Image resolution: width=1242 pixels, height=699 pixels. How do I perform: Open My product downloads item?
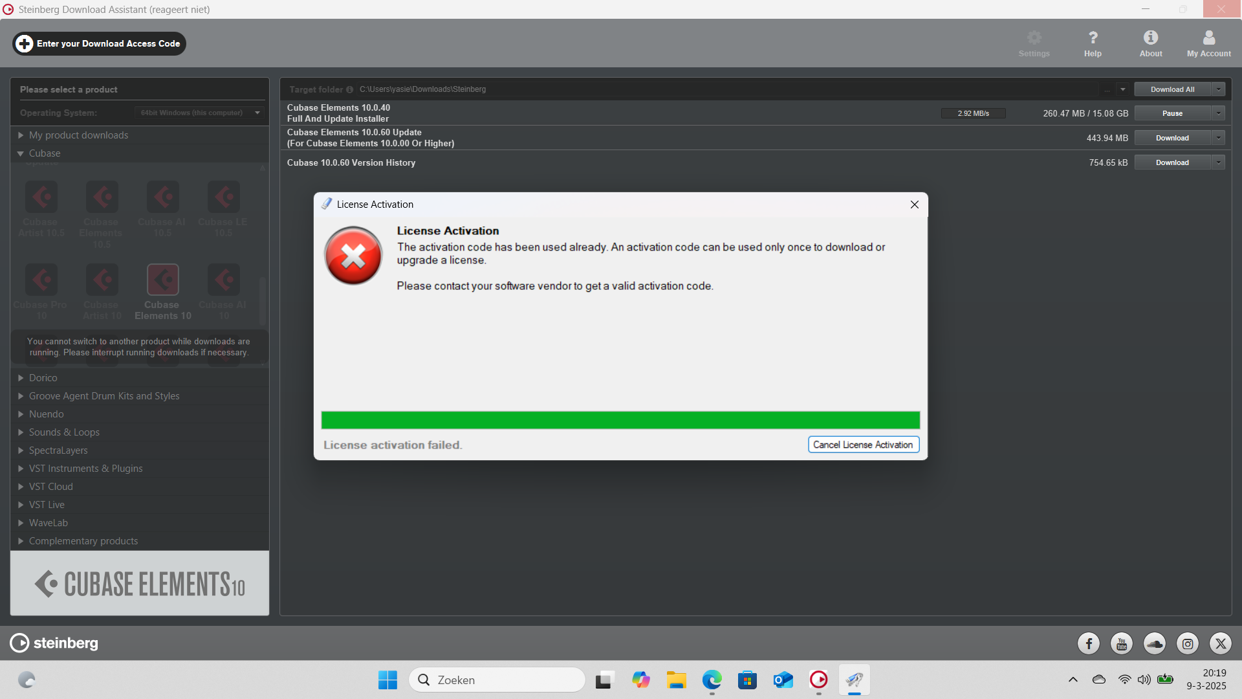coord(78,135)
